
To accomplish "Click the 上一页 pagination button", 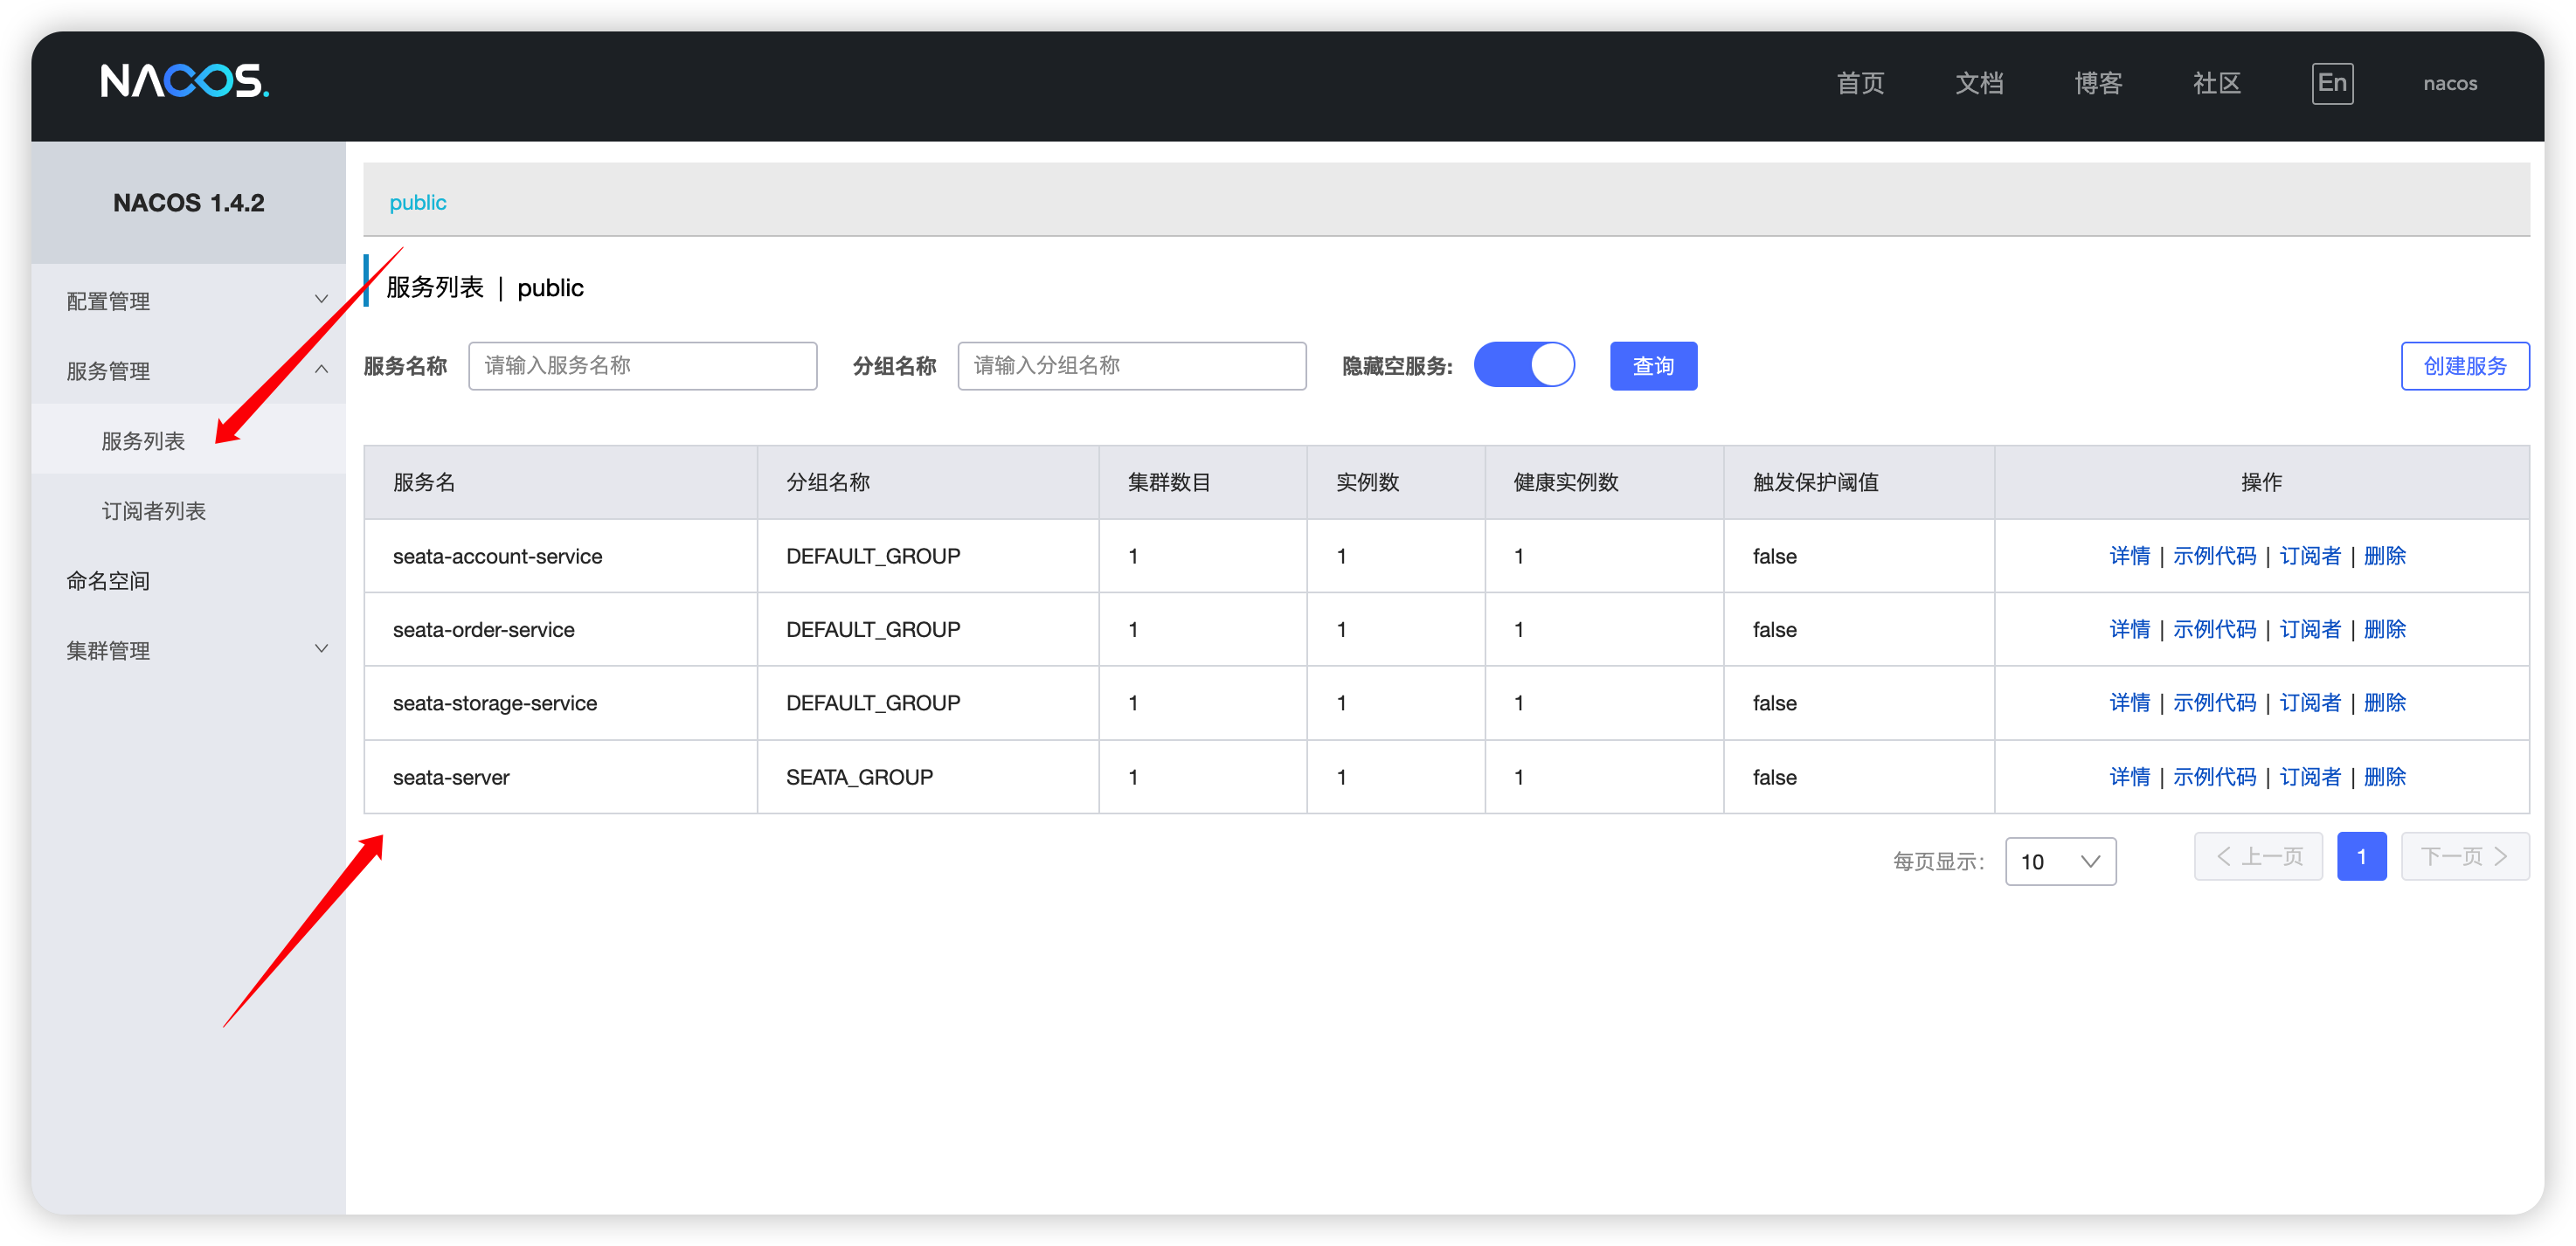I will coord(2258,856).
